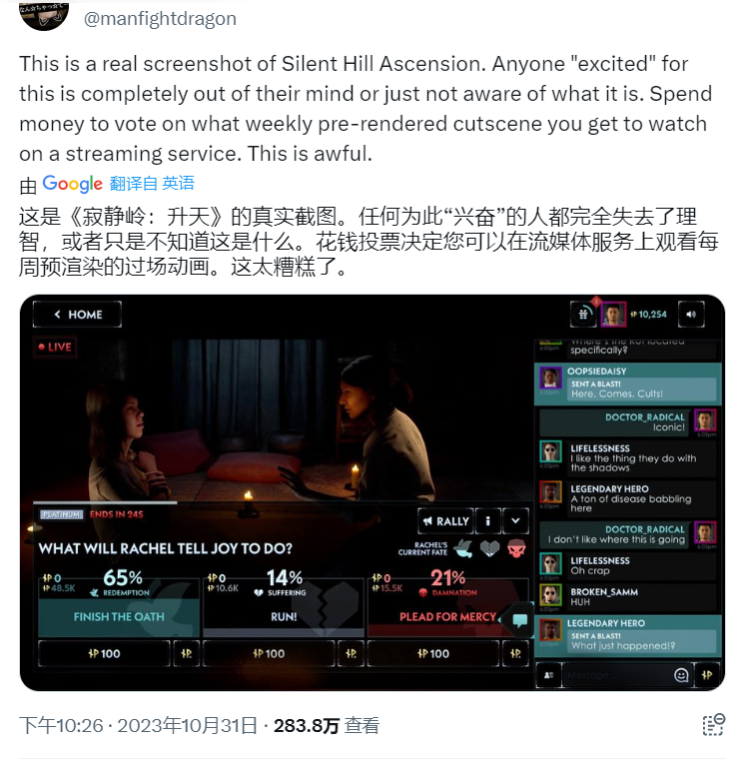Mute audio with the speaker icon
Viewport: 743px width, 760px height.
[691, 314]
